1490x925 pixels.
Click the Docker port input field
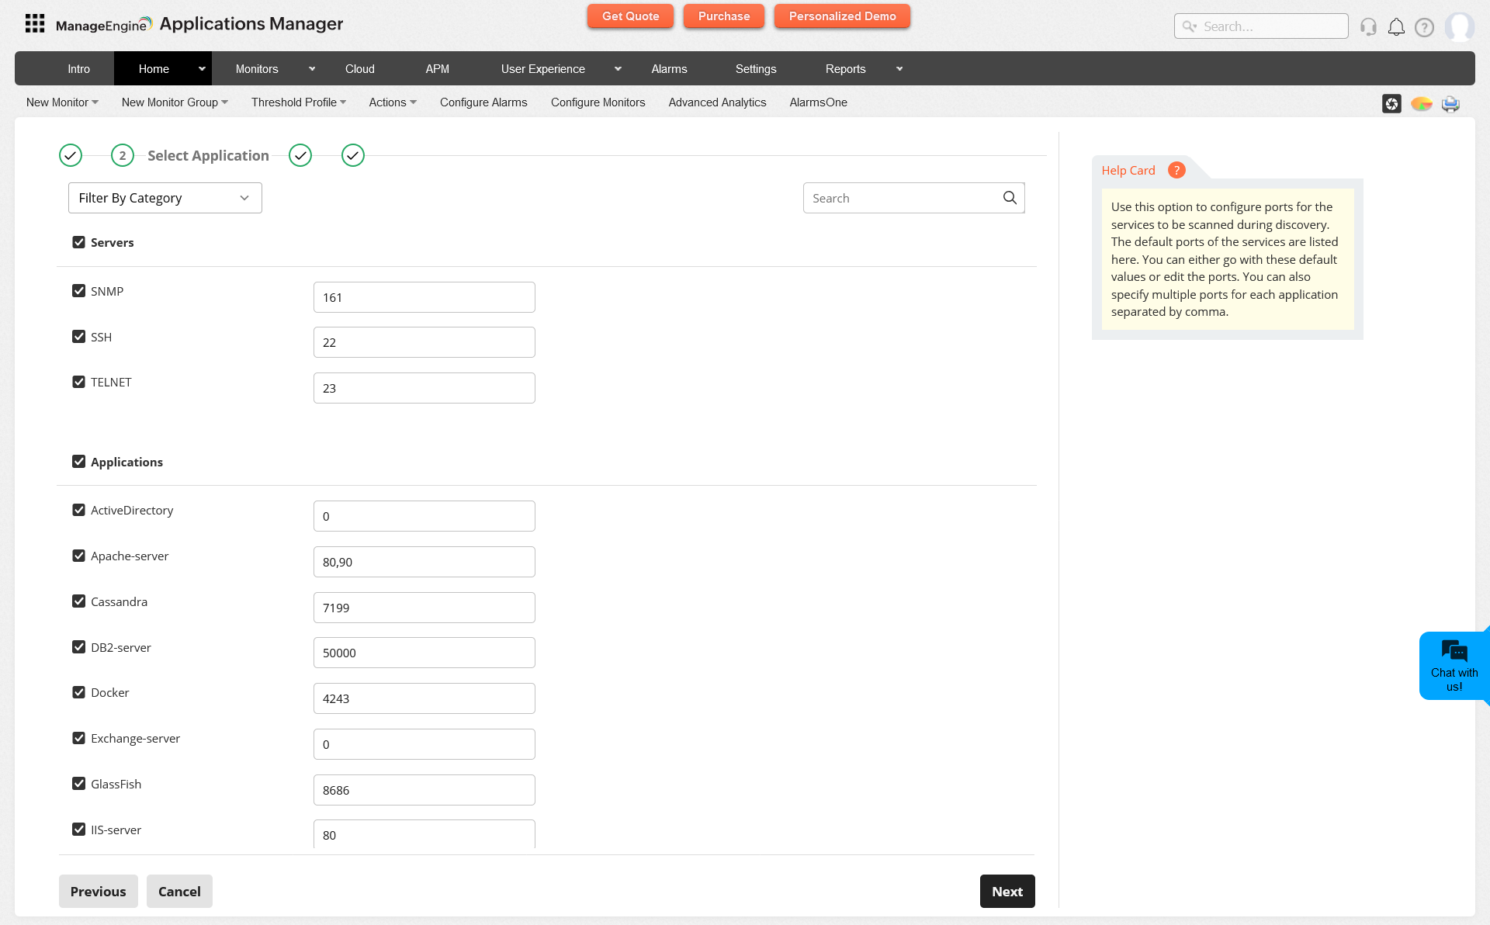(424, 698)
